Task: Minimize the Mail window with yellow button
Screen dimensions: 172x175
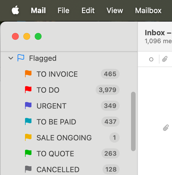Action: tap(27, 36)
